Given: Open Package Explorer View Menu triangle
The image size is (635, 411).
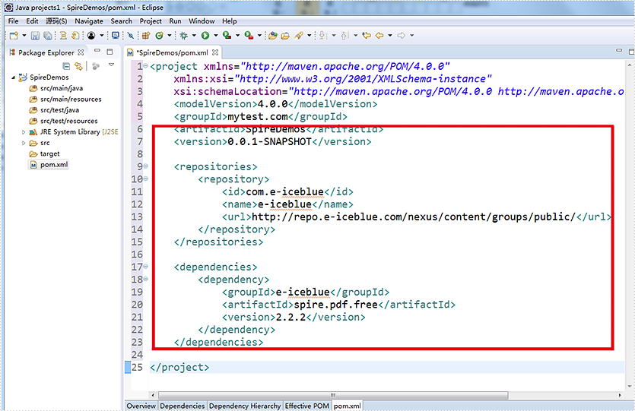Looking at the screenshot, I should pos(111,65).
